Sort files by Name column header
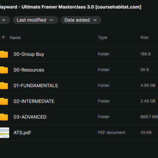Image resolution: width=158 pixels, height=158 pixels. [15, 38]
